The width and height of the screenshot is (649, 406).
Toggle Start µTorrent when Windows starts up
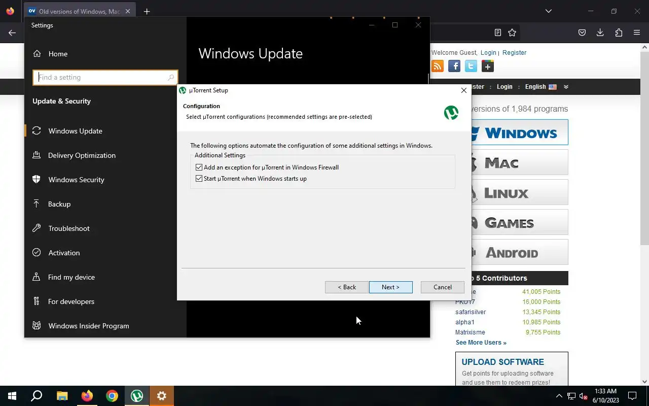point(199,179)
